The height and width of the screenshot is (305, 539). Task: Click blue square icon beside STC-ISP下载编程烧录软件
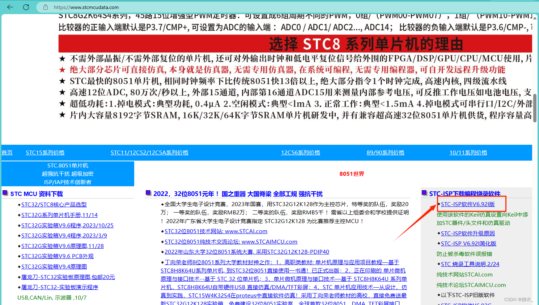423,193
